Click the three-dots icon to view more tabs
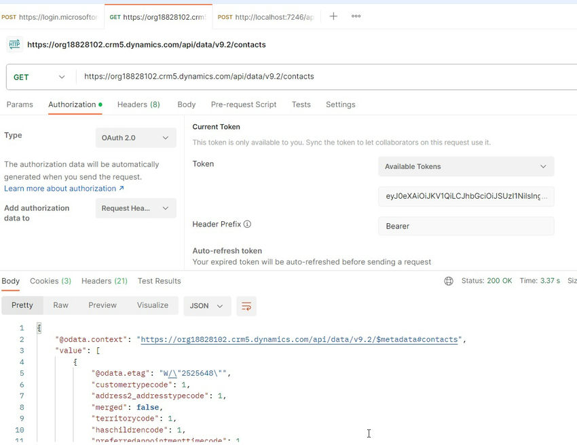577x445 pixels. coord(356,16)
